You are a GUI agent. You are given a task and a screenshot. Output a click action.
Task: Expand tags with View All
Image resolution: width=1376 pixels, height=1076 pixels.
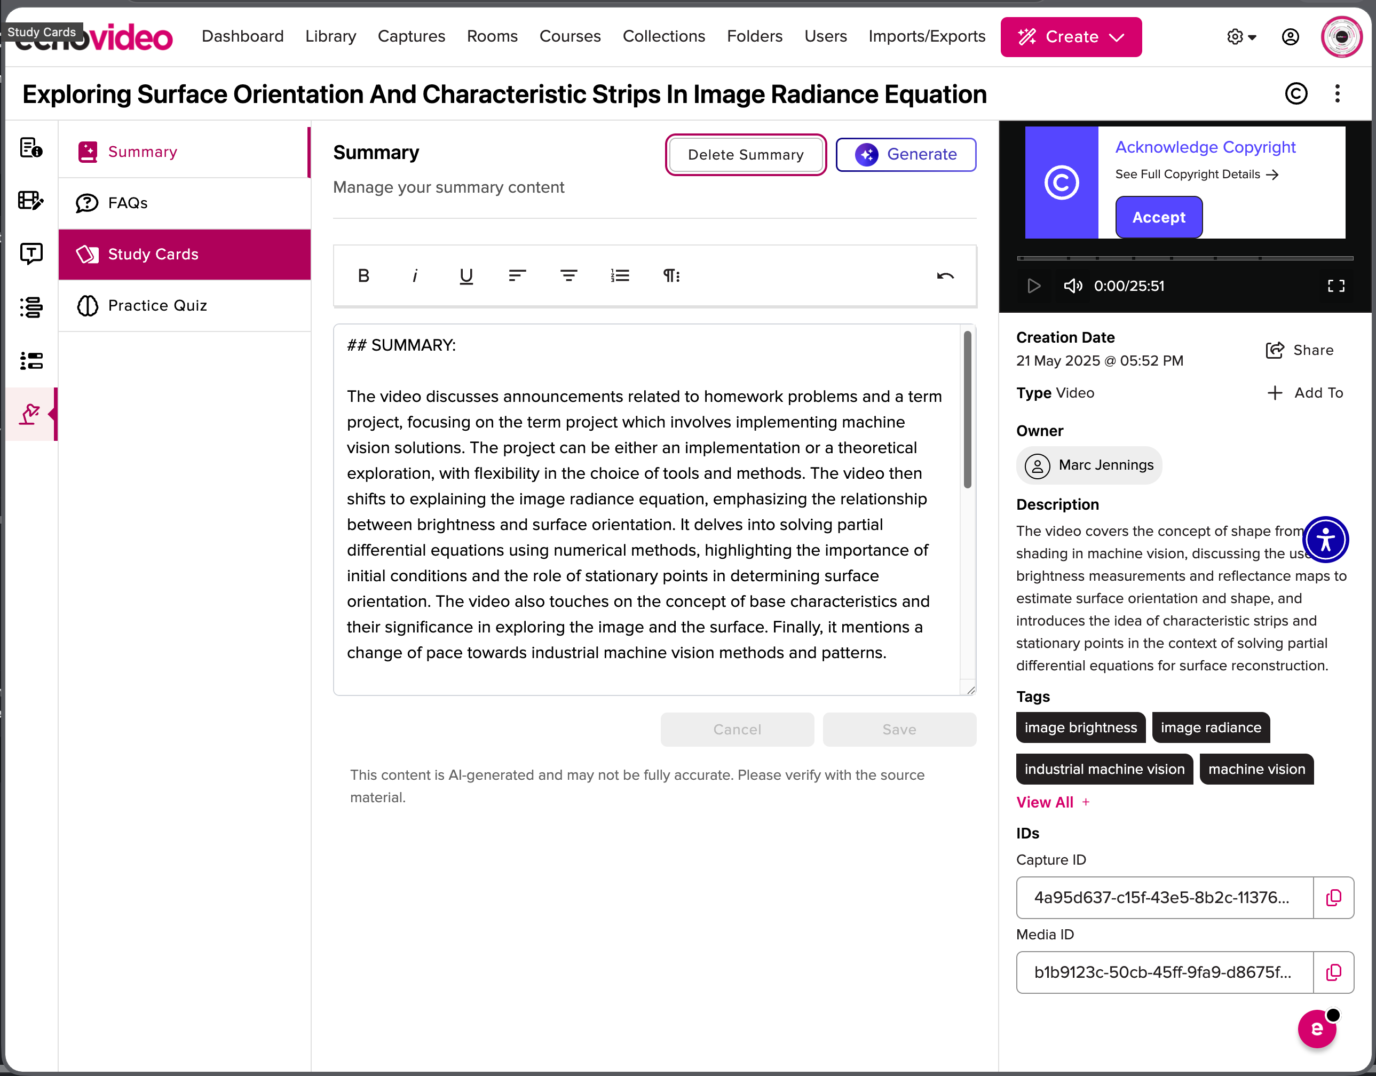pyautogui.click(x=1052, y=802)
